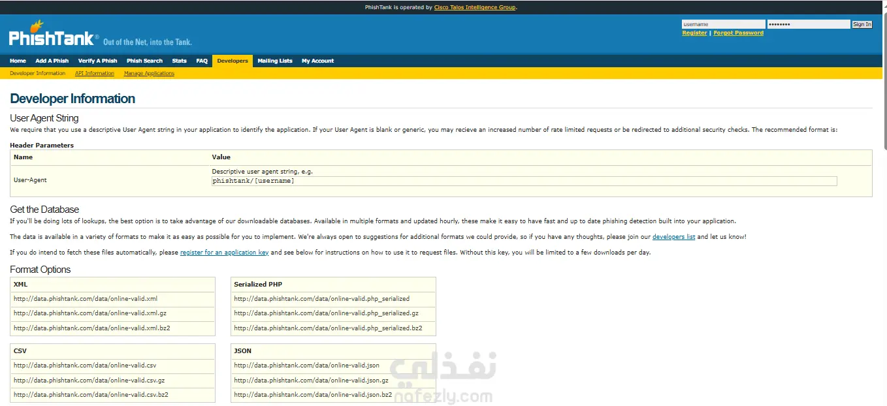Go to Add A Phish page
887x406 pixels.
52,61
